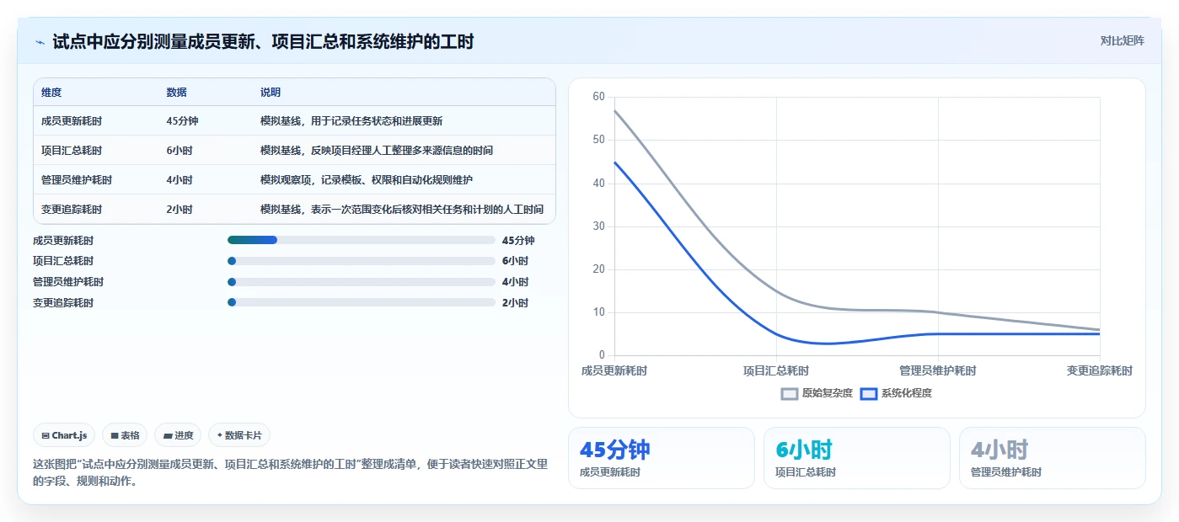Click the 成员更新耗时 chart axis label
Screen dimensions: 1179x522
[614, 370]
